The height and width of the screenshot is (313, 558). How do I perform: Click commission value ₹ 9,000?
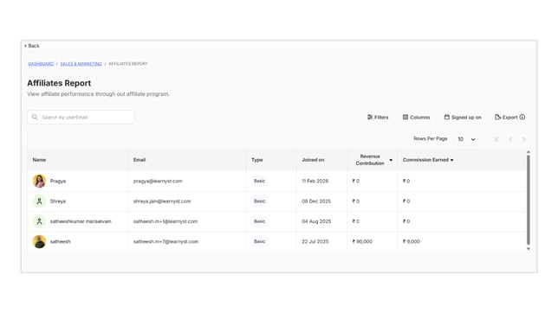pyautogui.click(x=412, y=241)
